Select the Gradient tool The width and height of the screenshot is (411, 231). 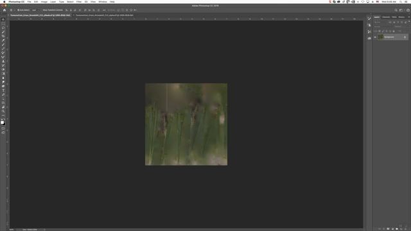pyautogui.click(x=3, y=74)
